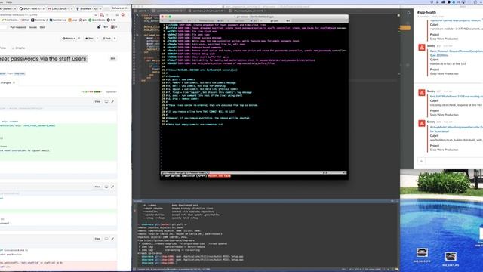
Task: Click the first Sentry alert avatar in Slack
Action: coord(422,48)
